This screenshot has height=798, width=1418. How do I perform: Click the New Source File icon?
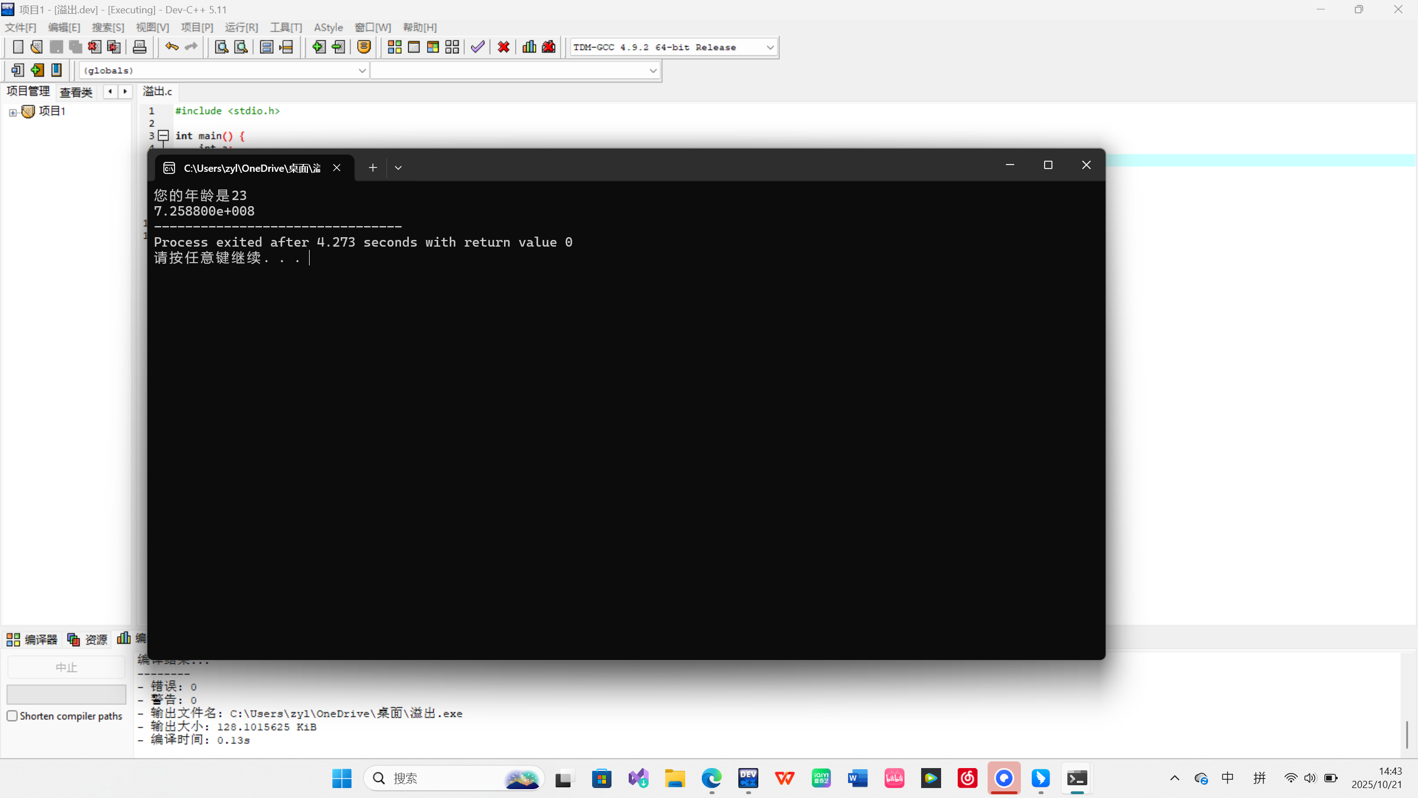[x=18, y=47]
